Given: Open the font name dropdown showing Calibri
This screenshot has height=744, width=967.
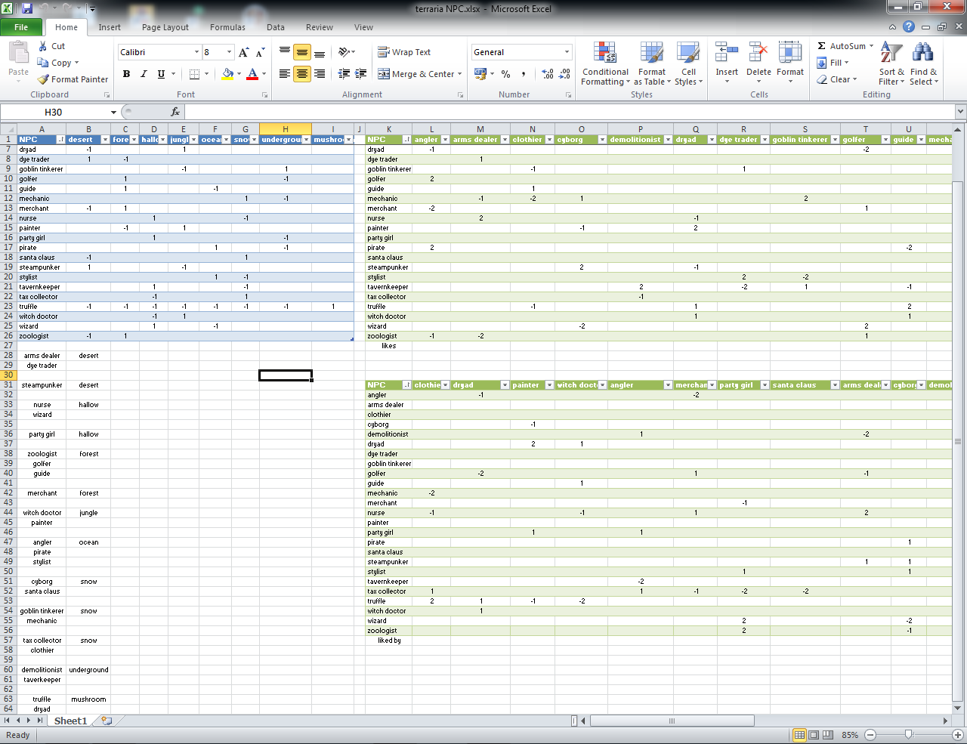Looking at the screenshot, I should [196, 52].
